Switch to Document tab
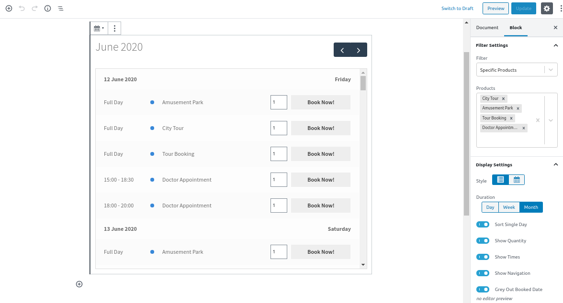 (x=487, y=28)
